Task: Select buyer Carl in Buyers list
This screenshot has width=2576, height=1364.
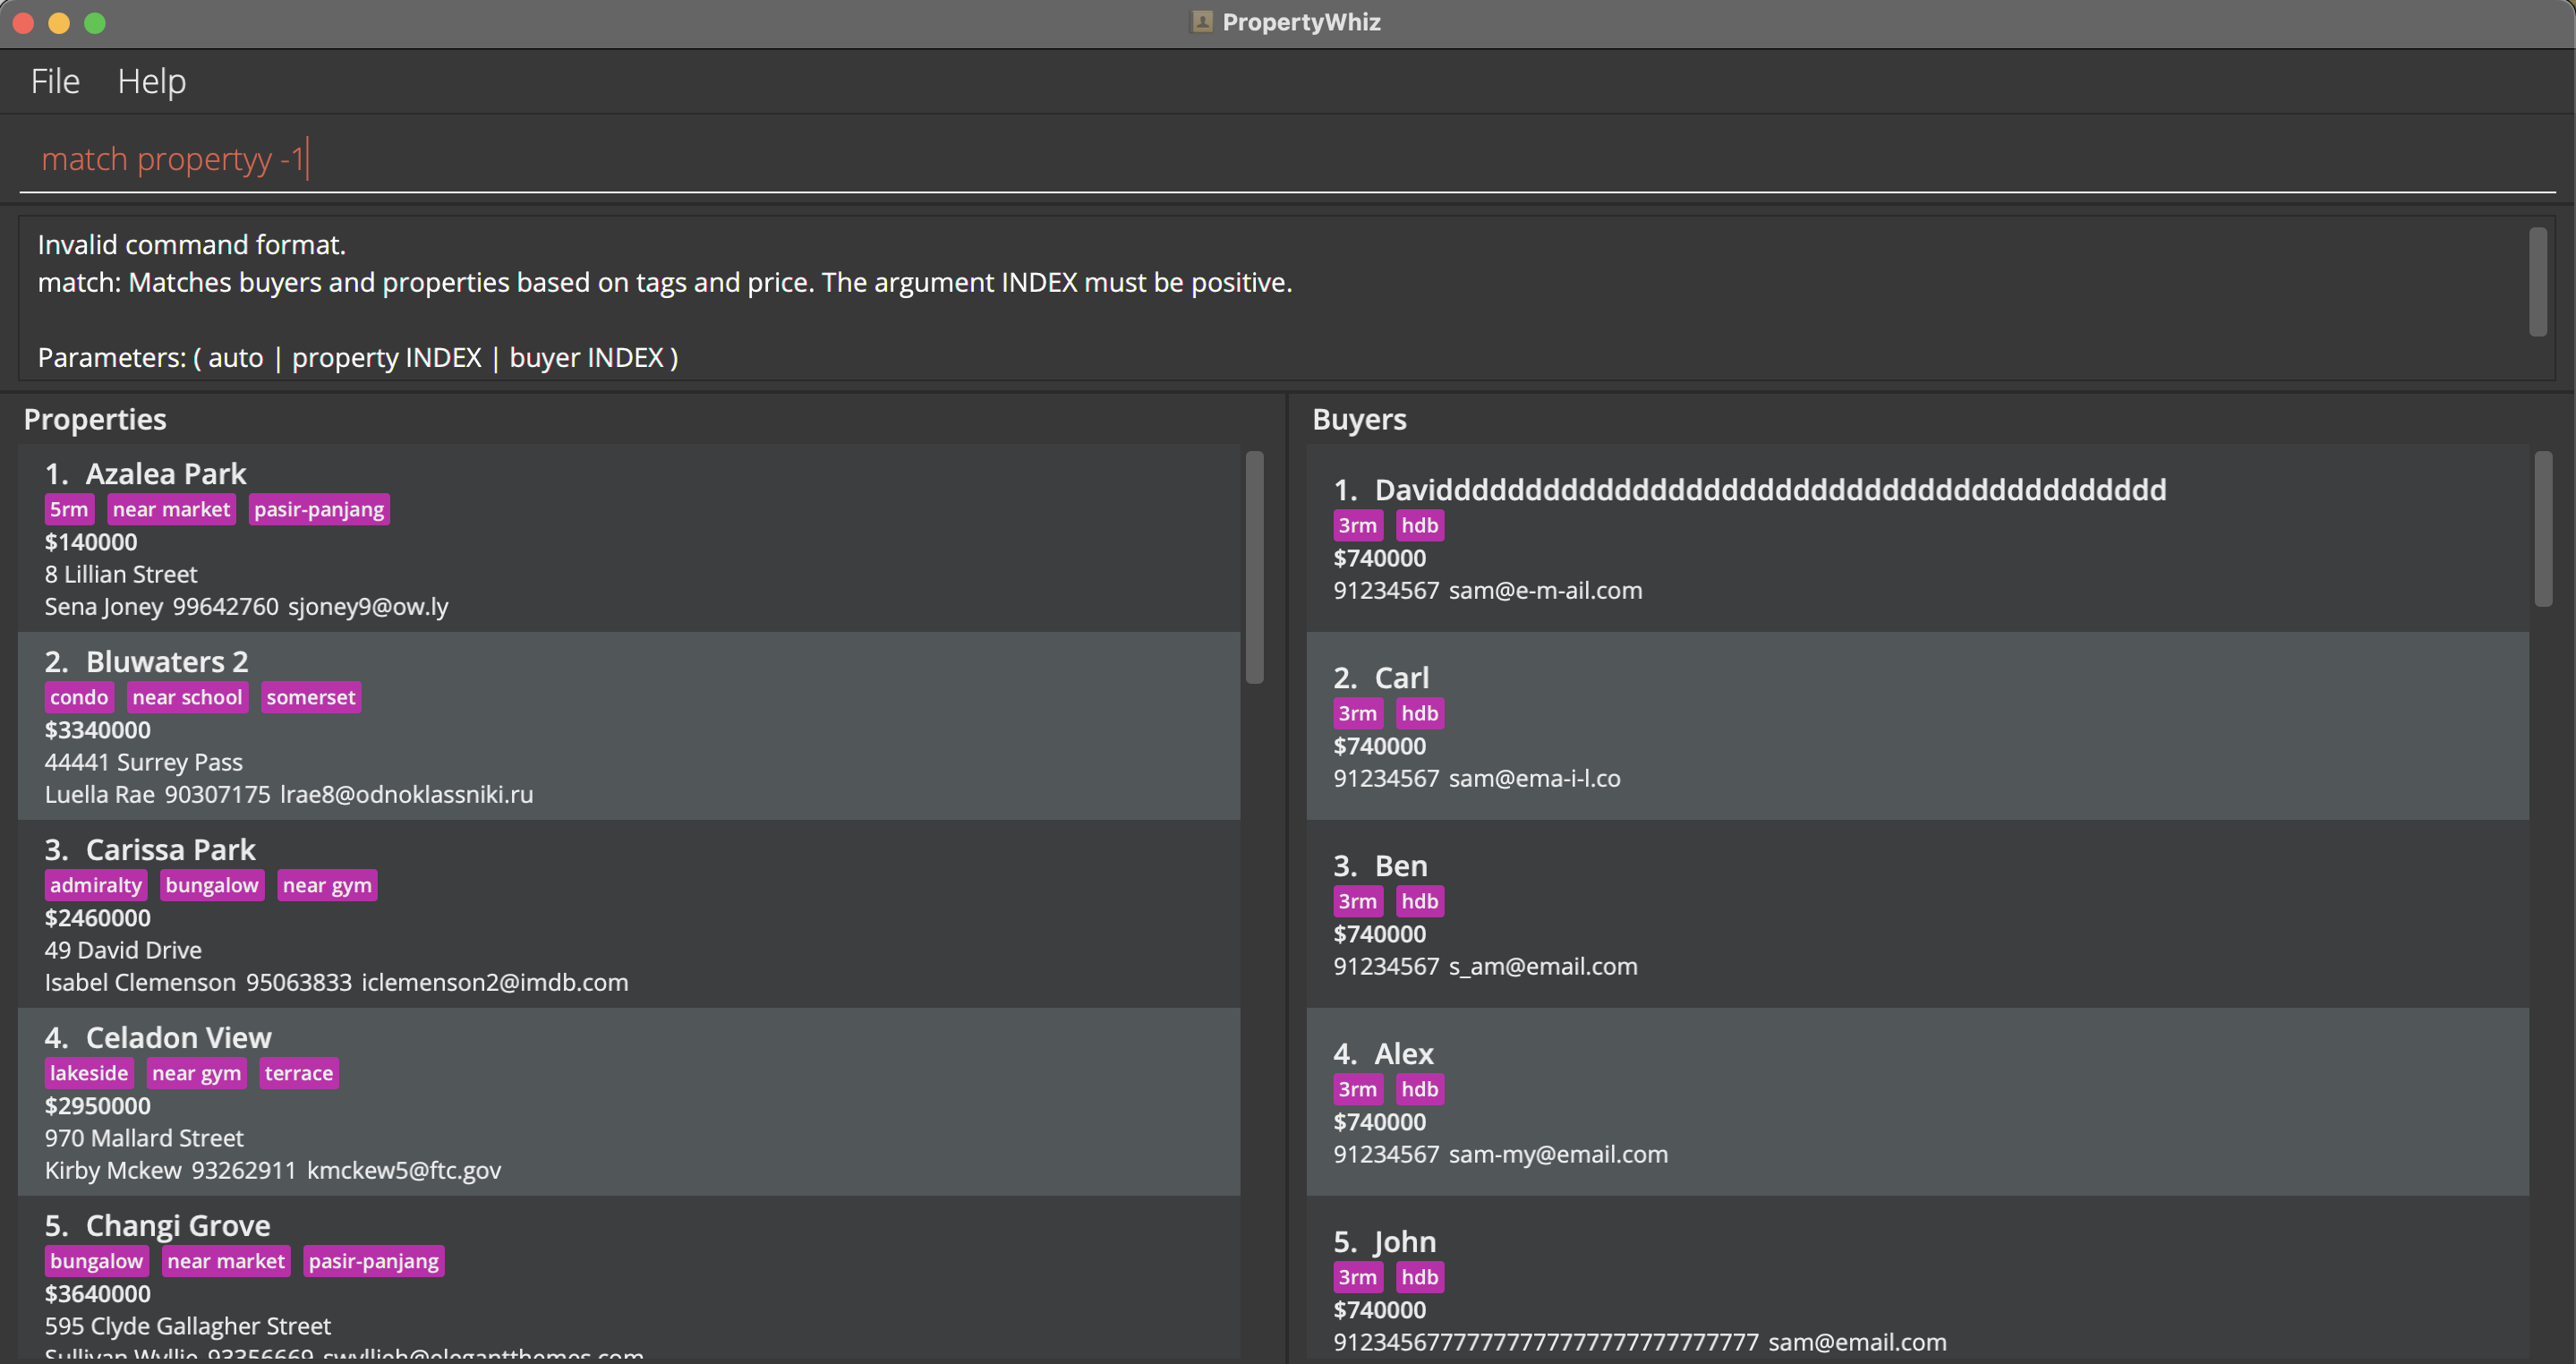Action: click(x=1916, y=726)
